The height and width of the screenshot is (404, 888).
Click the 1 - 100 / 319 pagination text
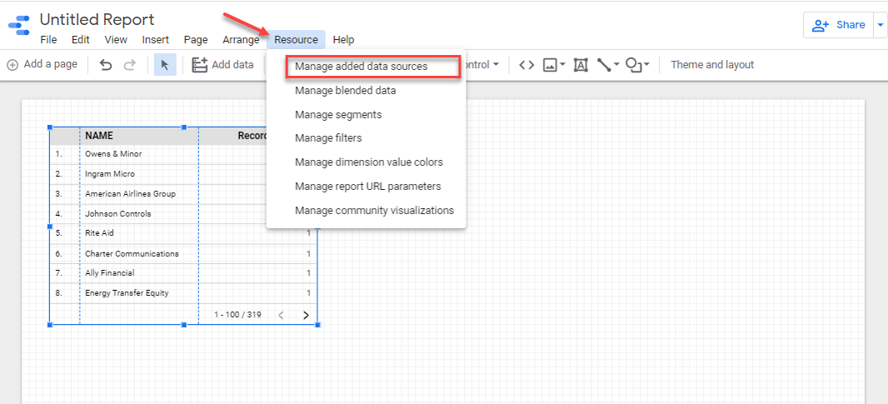tap(237, 315)
